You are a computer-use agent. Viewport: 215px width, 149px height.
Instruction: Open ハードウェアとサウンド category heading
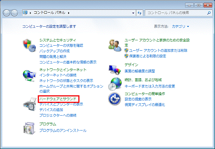click(x=58, y=99)
